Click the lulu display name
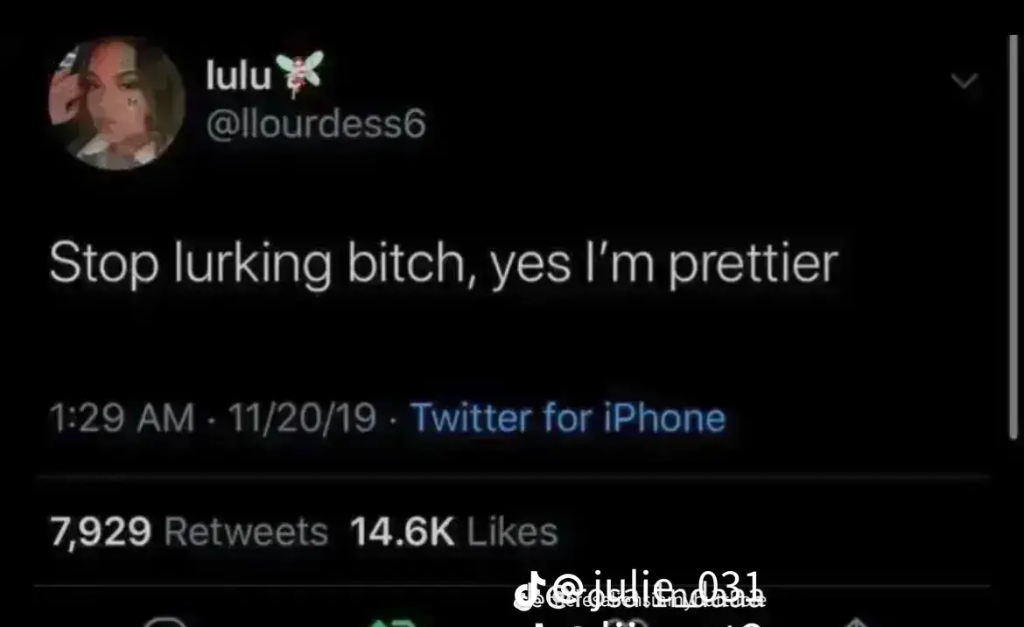Viewport: 1024px width, 627px height. 238,74
